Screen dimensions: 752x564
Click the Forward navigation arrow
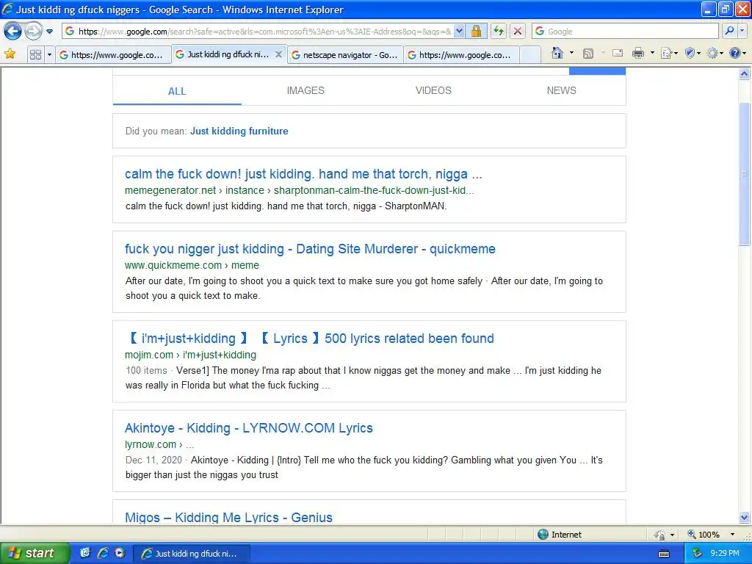coord(33,32)
